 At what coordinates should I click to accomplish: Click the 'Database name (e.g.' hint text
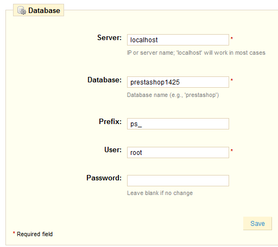click(173, 95)
